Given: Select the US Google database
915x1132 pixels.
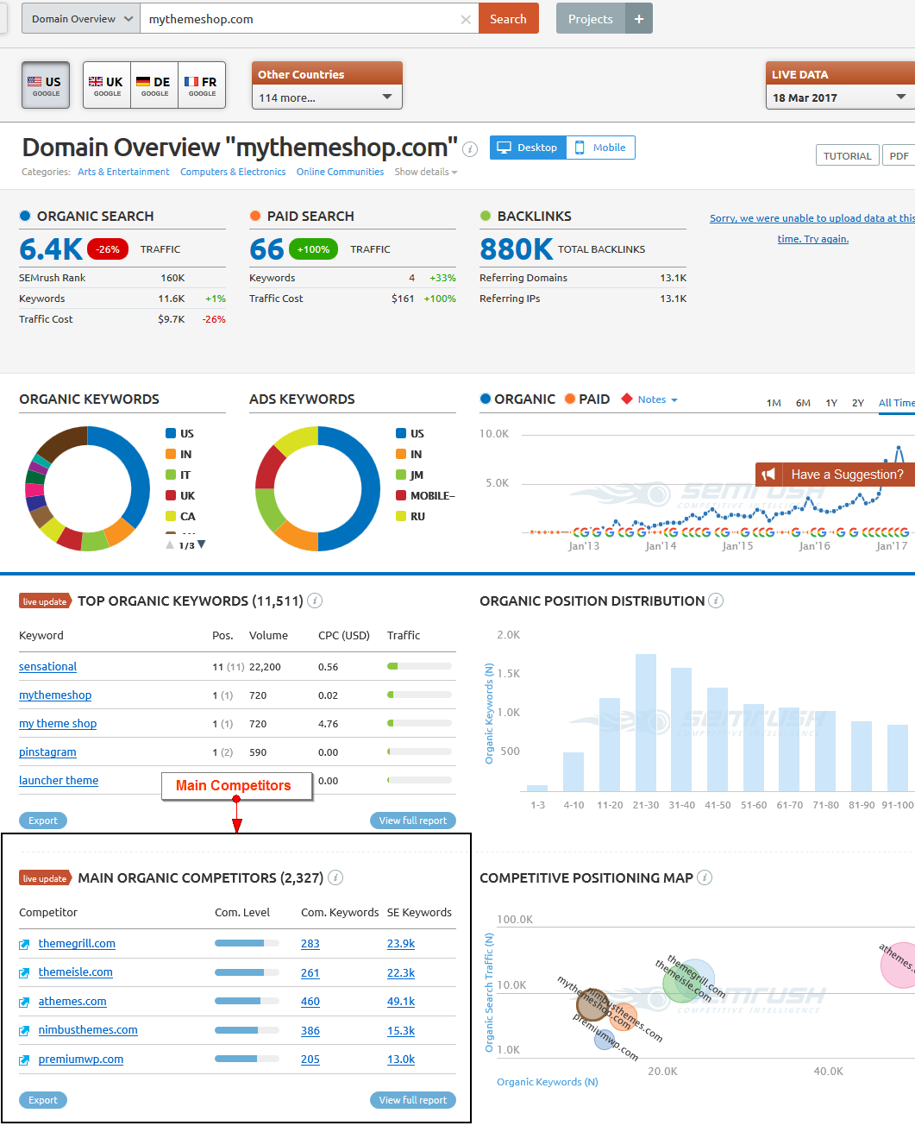Looking at the screenshot, I should pyautogui.click(x=46, y=85).
